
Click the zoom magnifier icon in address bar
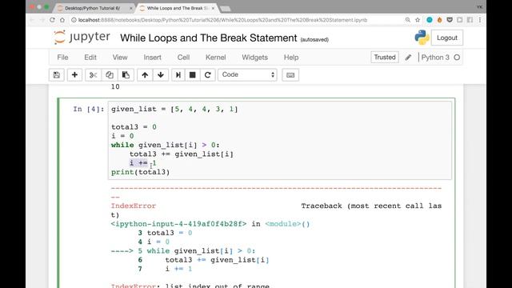[x=408, y=20]
